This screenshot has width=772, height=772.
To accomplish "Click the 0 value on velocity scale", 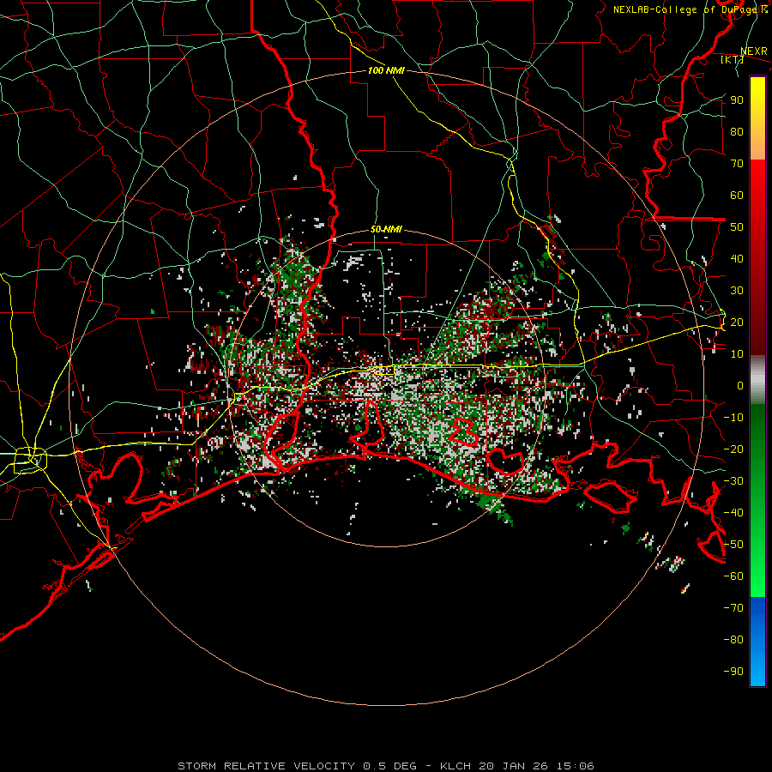I will pos(740,385).
